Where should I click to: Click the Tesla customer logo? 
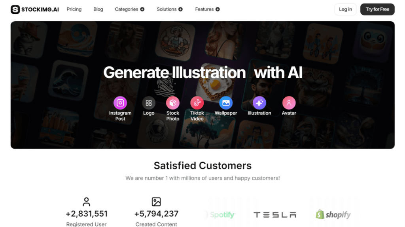tap(274, 215)
